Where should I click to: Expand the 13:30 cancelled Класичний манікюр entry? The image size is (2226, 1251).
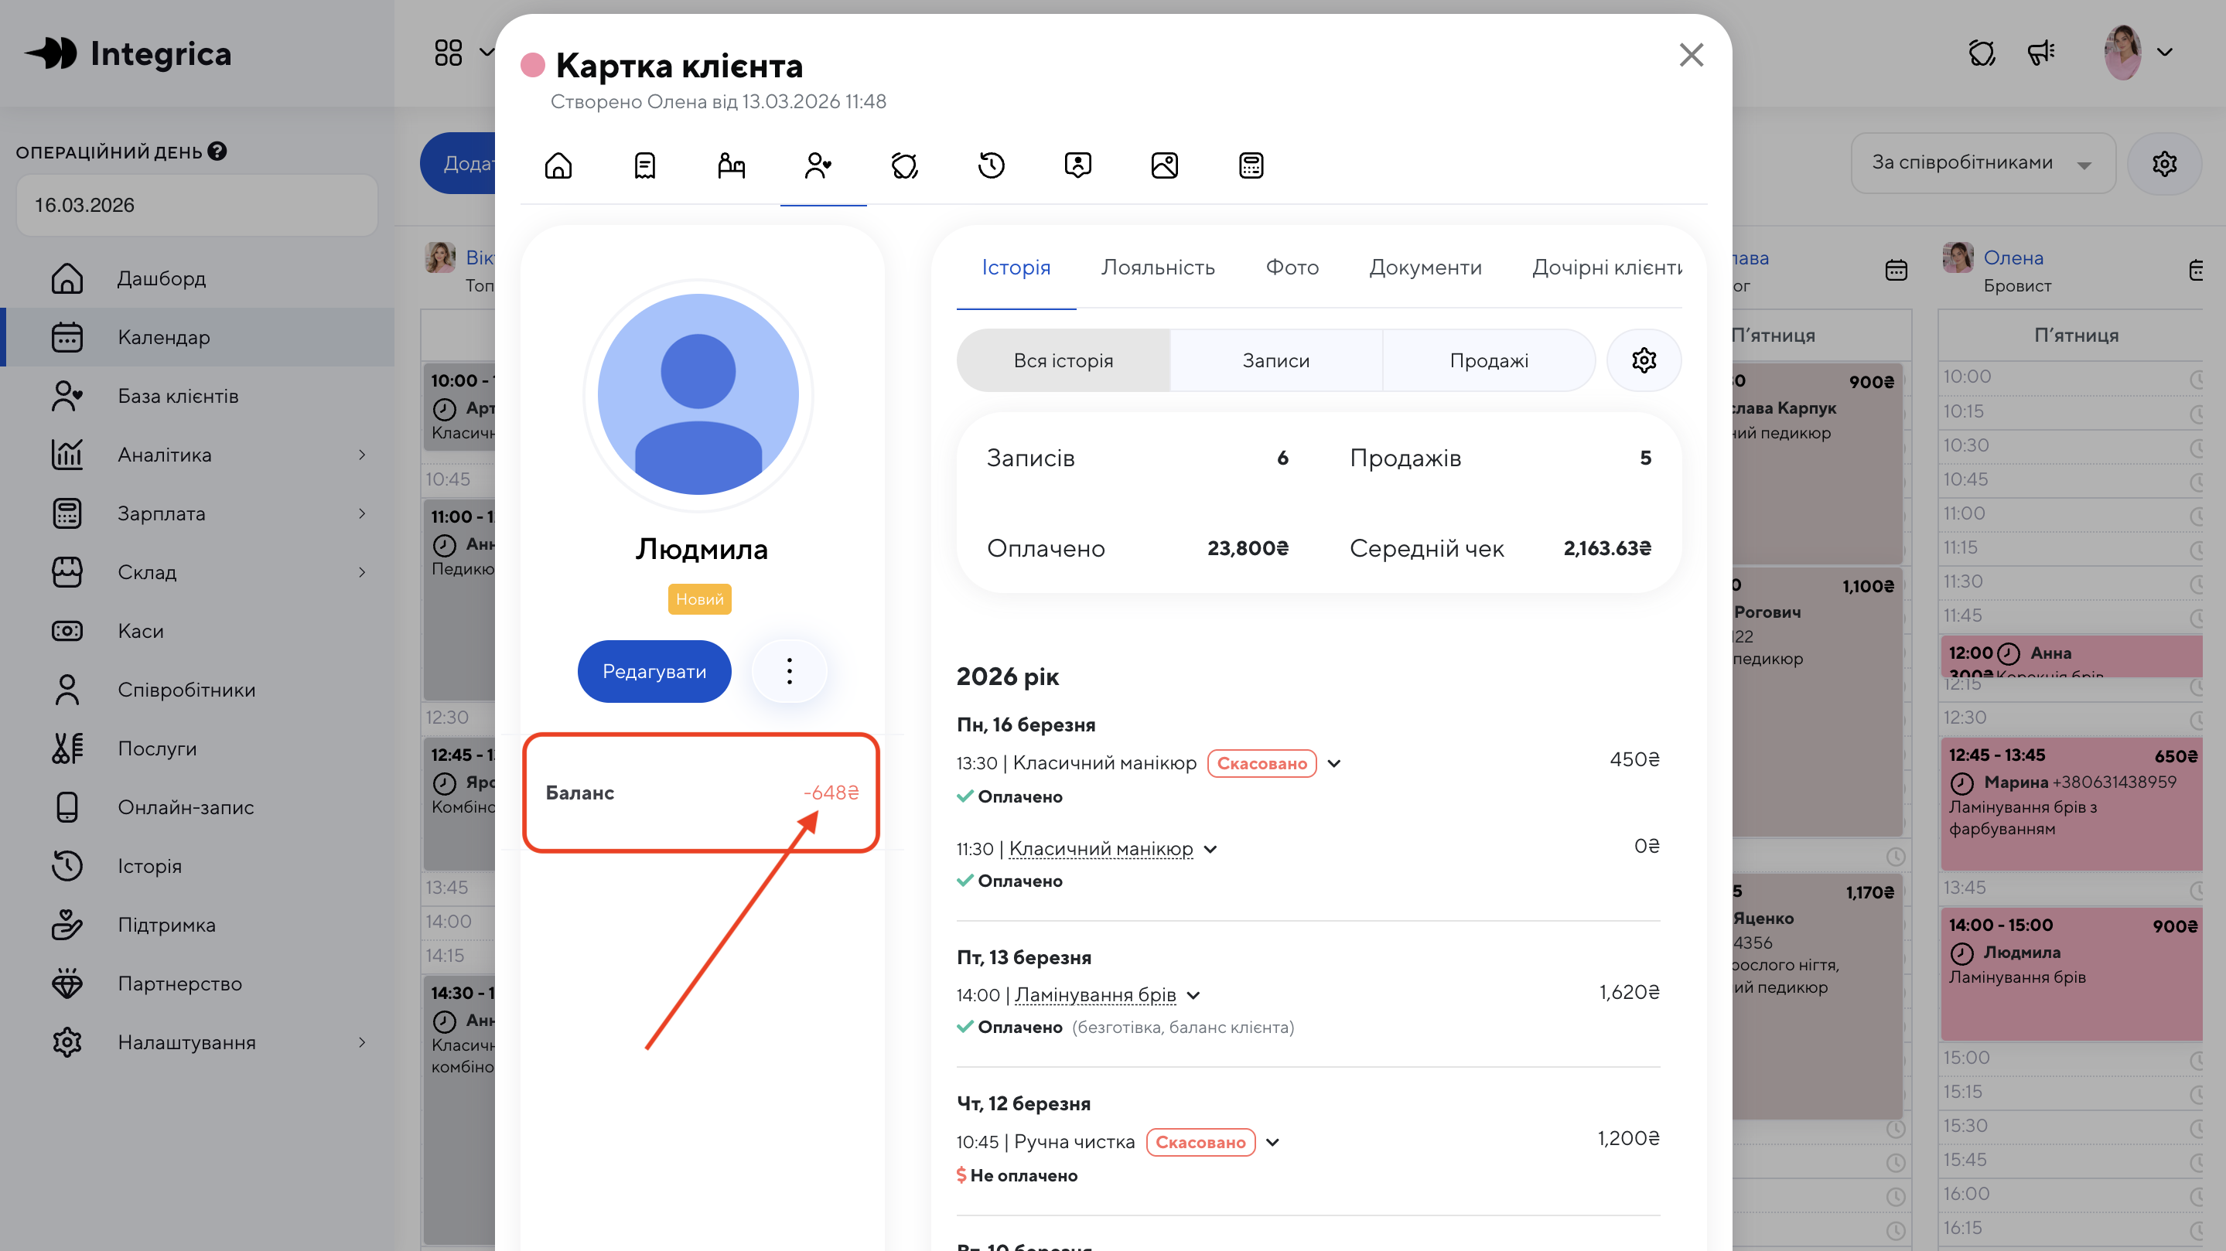click(1334, 764)
